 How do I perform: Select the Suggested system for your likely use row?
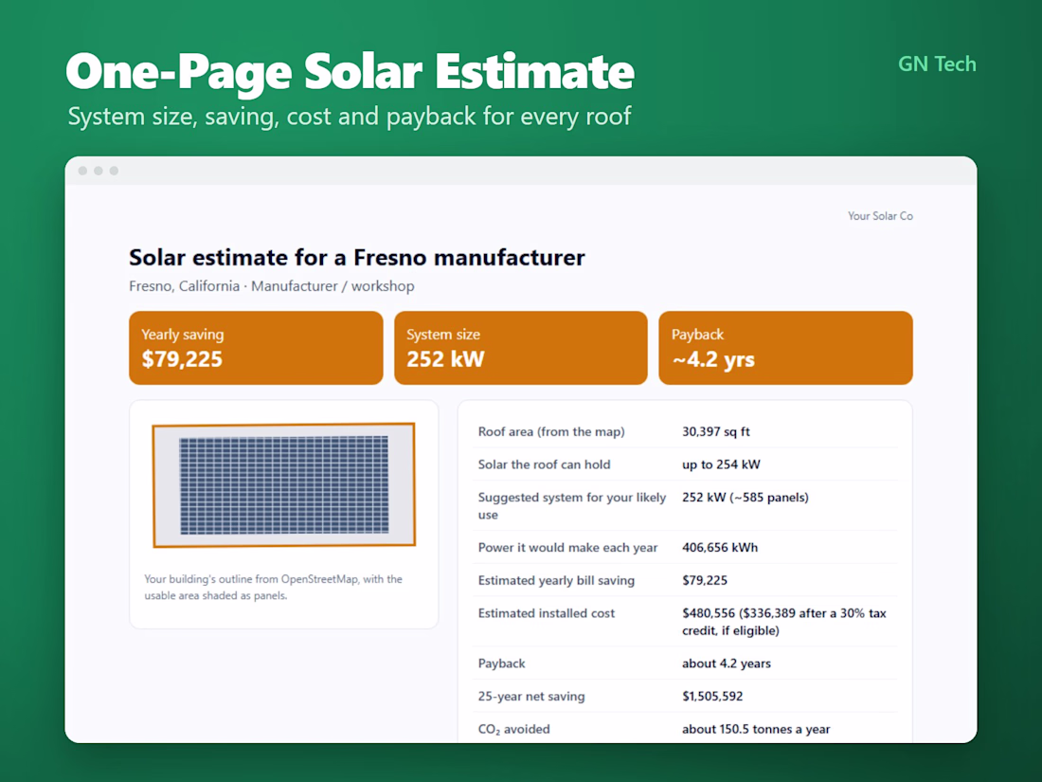(685, 505)
